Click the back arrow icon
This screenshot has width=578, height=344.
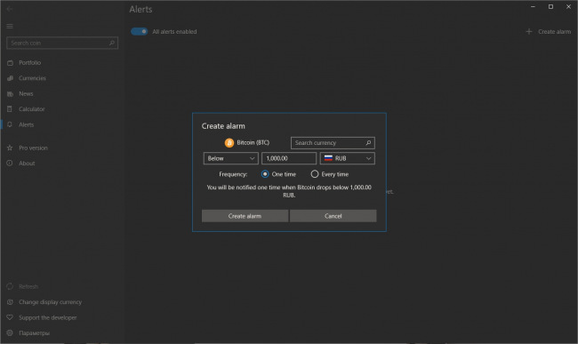(x=10, y=9)
